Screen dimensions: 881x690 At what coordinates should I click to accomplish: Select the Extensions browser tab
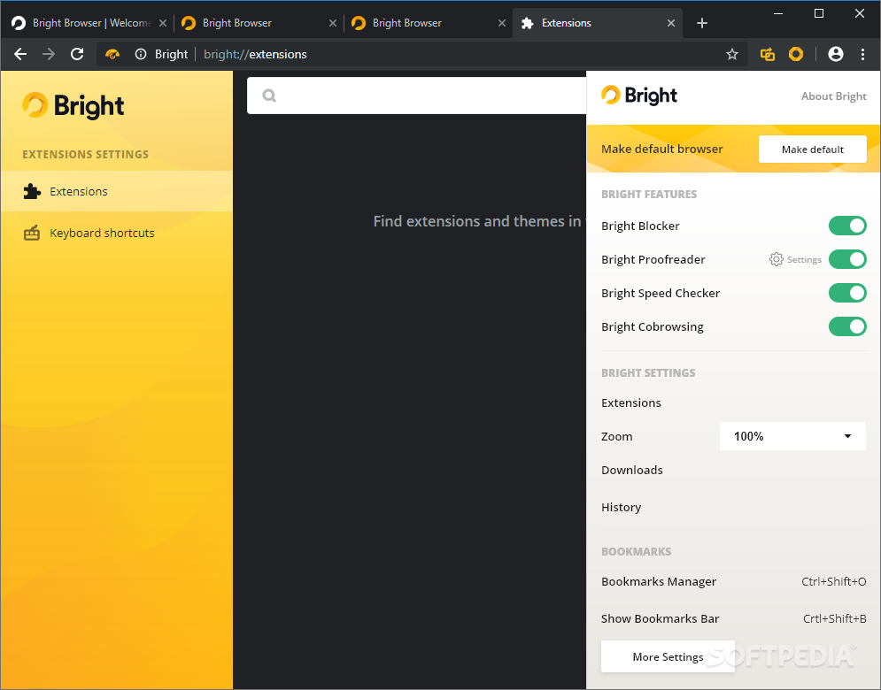(598, 23)
